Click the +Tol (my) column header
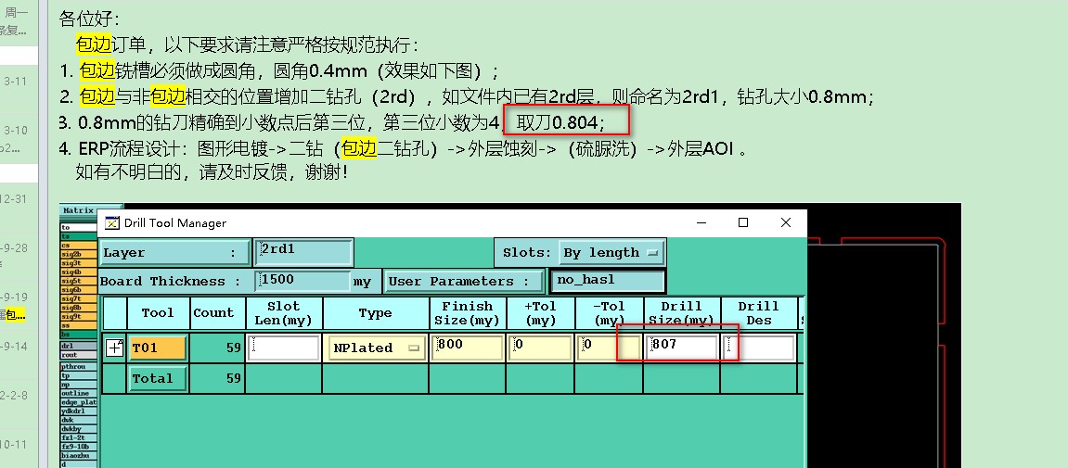 point(541,313)
